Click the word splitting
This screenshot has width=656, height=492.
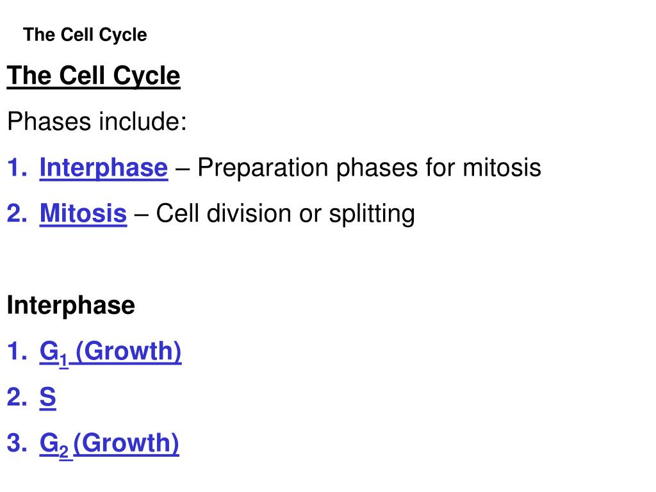click(372, 215)
